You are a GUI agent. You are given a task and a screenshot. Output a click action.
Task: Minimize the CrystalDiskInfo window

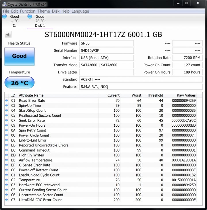178,3
